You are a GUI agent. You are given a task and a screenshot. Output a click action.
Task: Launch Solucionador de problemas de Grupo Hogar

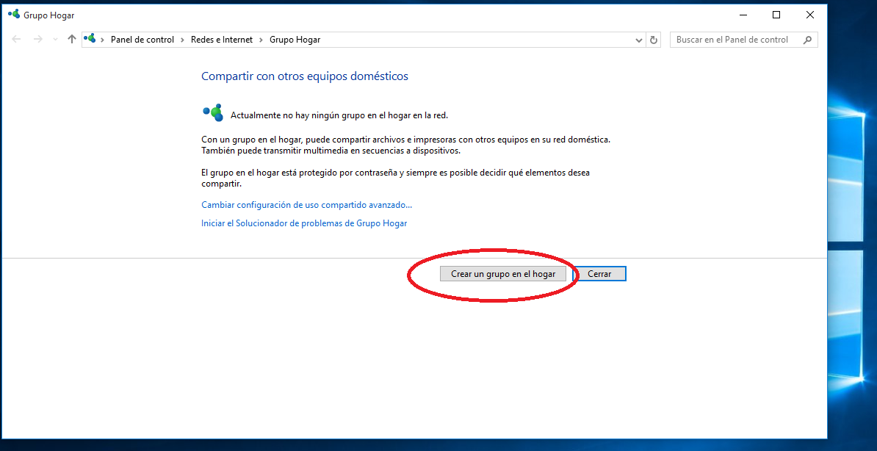pyautogui.click(x=304, y=223)
